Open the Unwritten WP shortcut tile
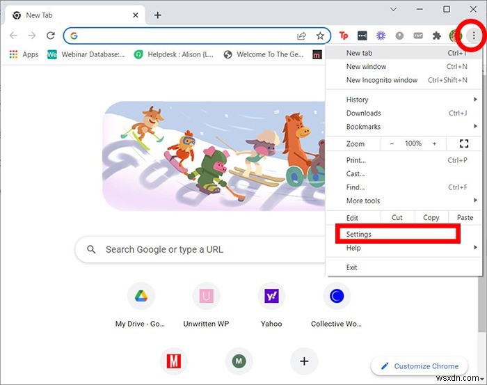Viewport: 487px width, 385px height. click(206, 305)
